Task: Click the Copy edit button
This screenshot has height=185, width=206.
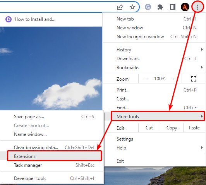Action: coord(172,128)
